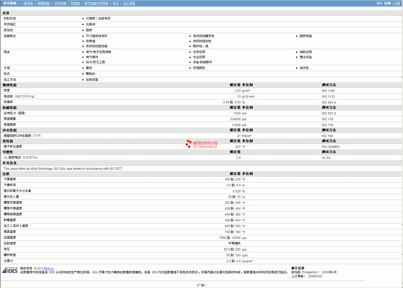Click the 总体 section header
403x288 pixels.
[x=6, y=13]
